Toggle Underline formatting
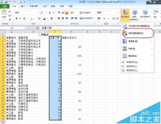This screenshot has height=124, width=161. click(x=24, y=19)
